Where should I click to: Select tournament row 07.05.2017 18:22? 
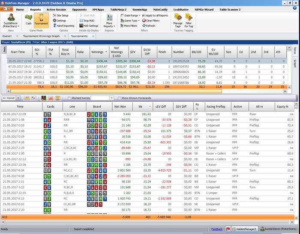(x=147, y=67)
